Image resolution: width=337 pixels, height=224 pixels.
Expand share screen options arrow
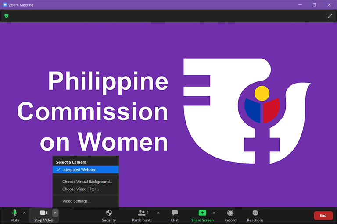[x=214, y=213]
